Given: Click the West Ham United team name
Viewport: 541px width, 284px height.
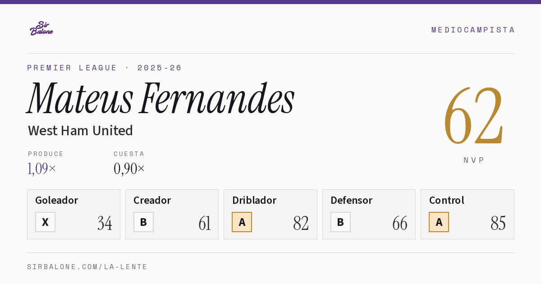Looking at the screenshot, I should [x=80, y=131].
